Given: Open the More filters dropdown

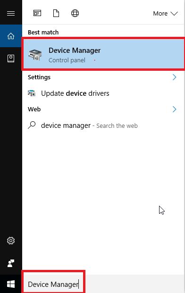Looking at the screenshot, I should click(x=165, y=14).
